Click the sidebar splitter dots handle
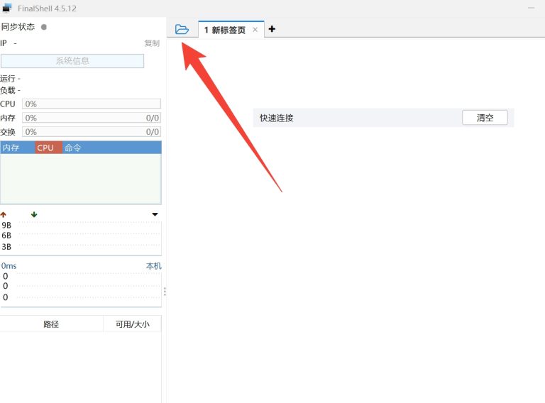545x403 pixels. pos(165,292)
